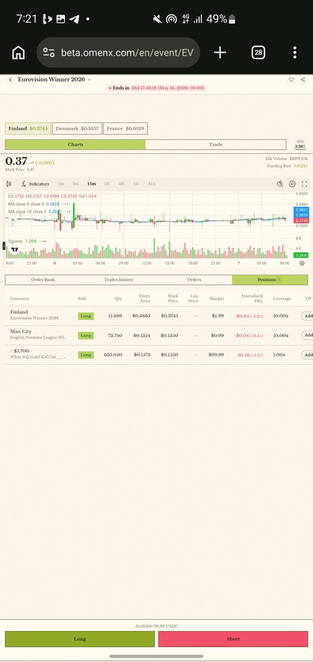The height and width of the screenshot is (662, 313).
Task: Select the Denmark $0.1057 contract
Action: [77, 129]
